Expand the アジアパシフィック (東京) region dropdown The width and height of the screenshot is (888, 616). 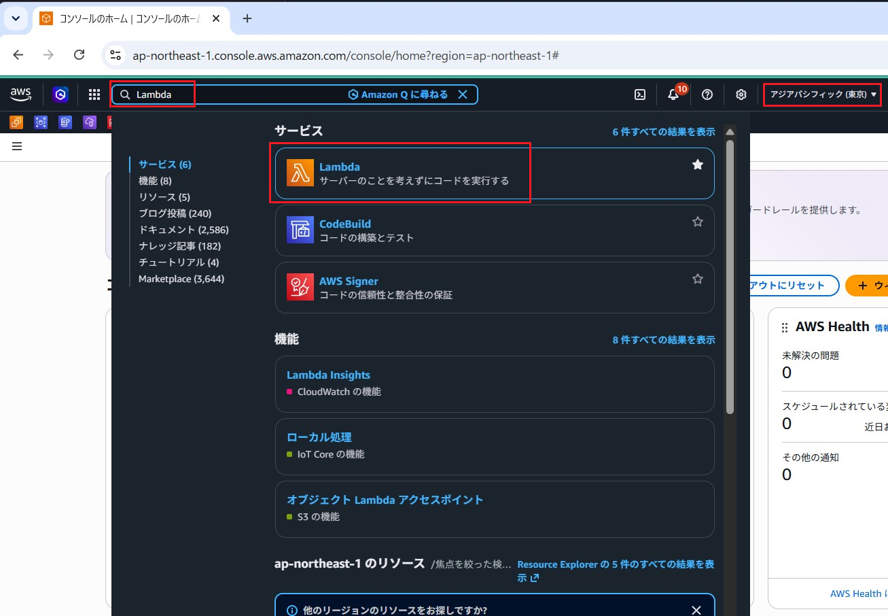click(823, 95)
